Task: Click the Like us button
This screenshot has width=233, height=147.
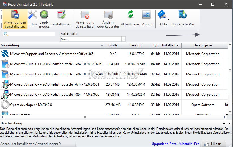Action: coord(213,144)
